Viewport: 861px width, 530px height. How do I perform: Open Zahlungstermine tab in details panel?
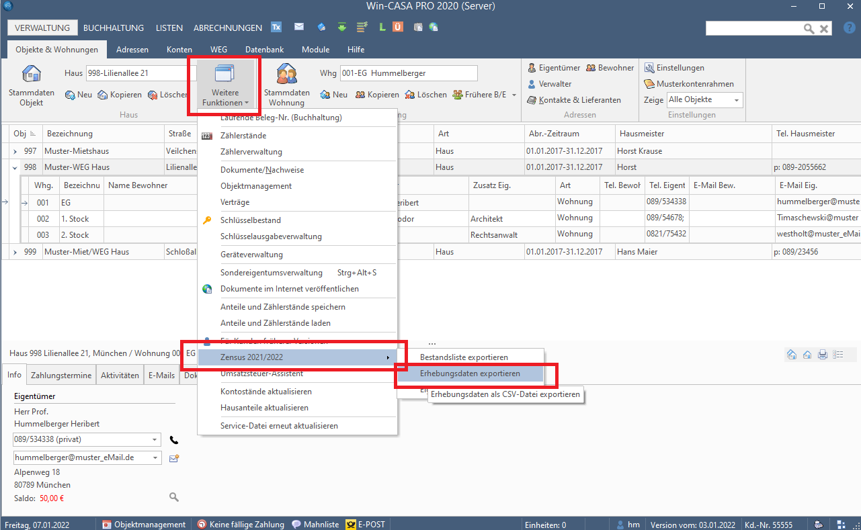click(61, 376)
